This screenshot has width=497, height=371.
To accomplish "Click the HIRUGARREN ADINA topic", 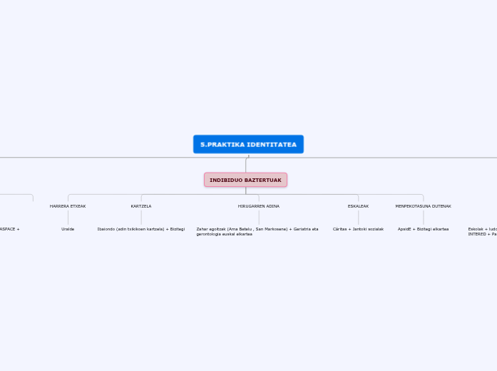I will click(259, 206).
